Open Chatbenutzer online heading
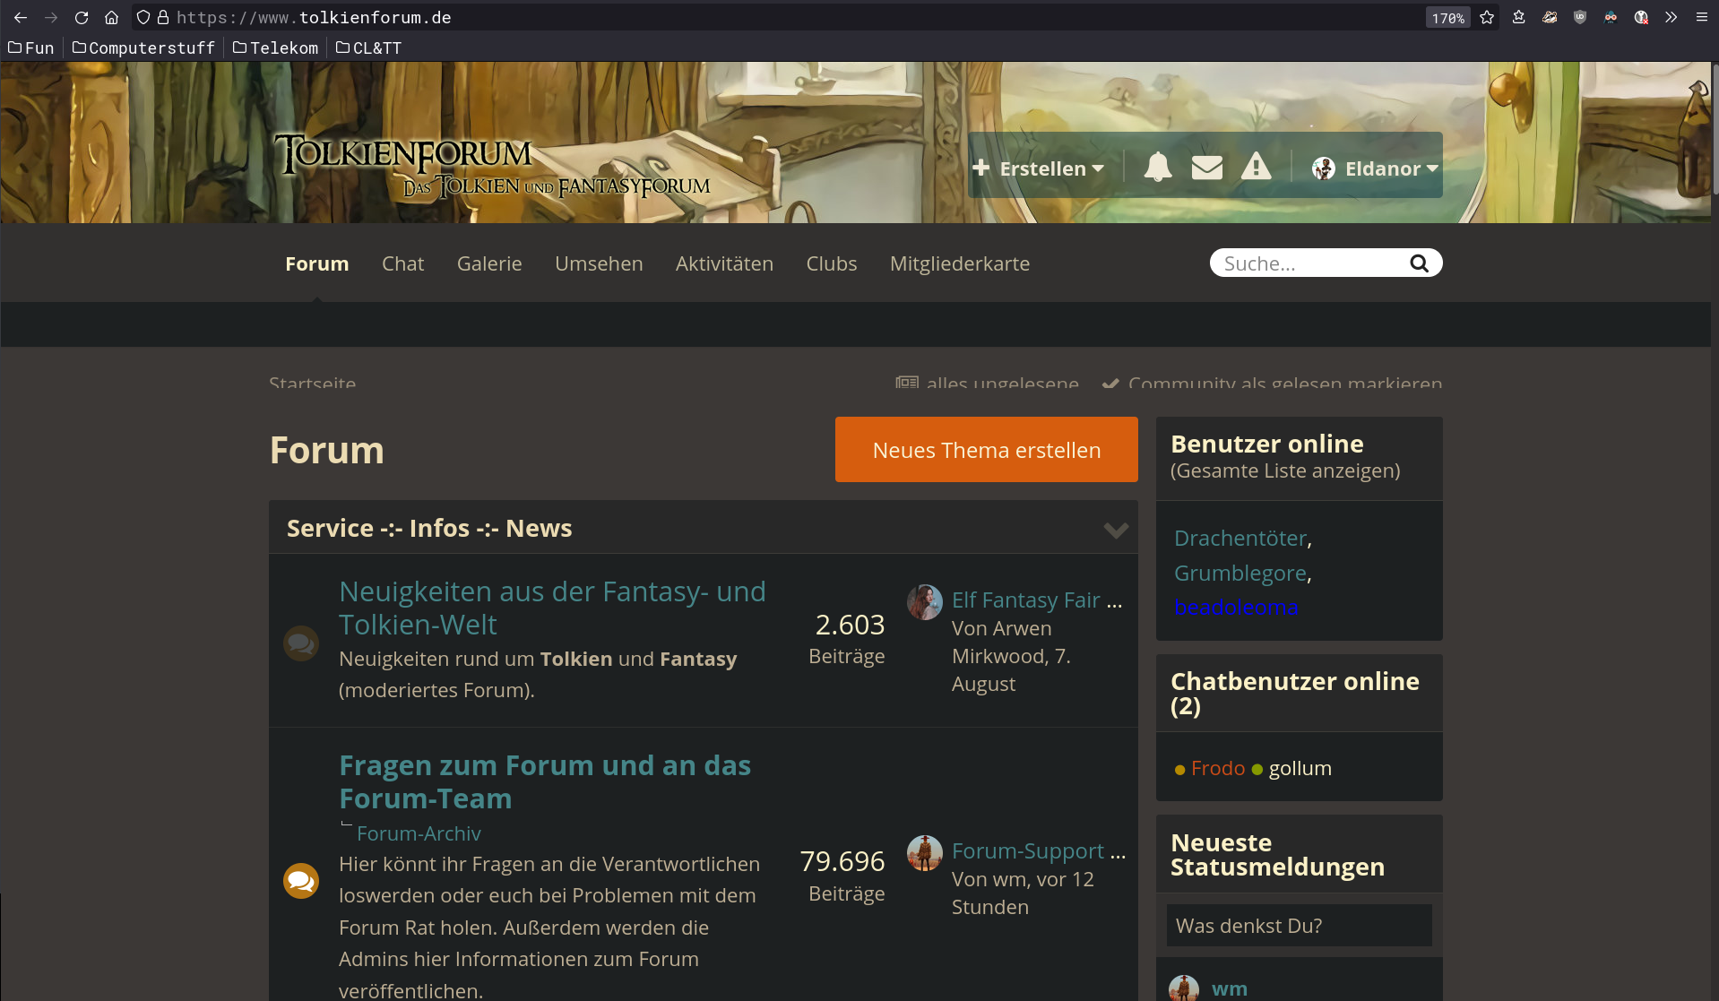The image size is (1719, 1001). pyautogui.click(x=1295, y=693)
